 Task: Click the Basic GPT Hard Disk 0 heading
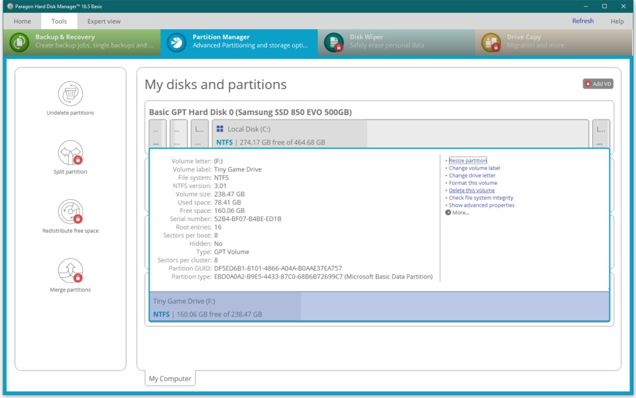tap(250, 113)
